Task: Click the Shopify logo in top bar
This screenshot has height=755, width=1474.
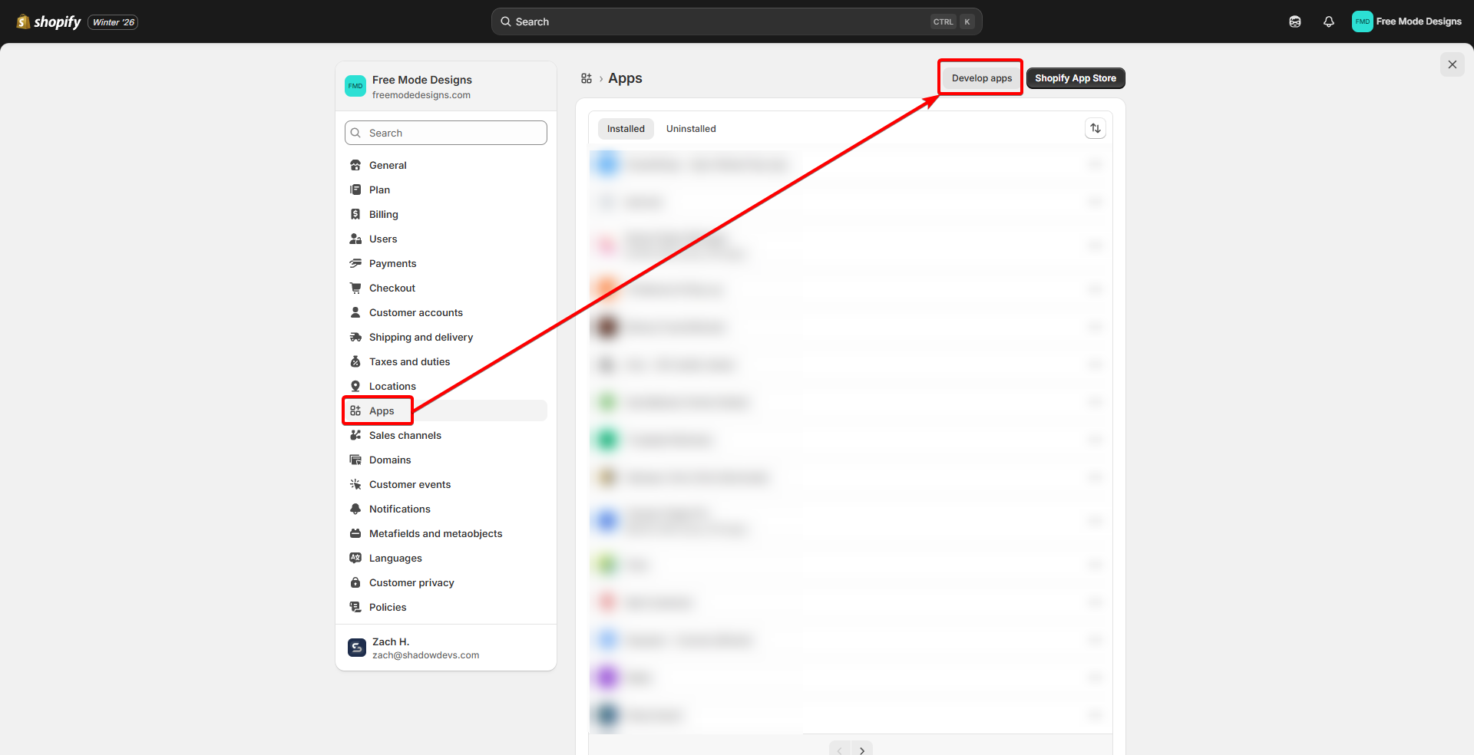Action: [49, 21]
